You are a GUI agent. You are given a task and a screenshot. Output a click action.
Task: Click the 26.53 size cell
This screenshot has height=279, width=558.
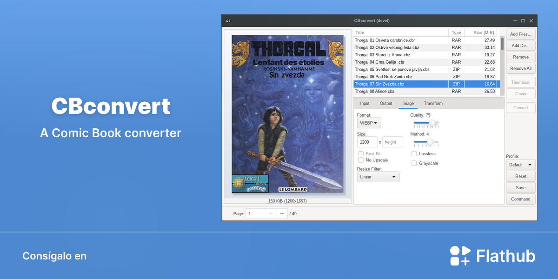click(x=489, y=91)
